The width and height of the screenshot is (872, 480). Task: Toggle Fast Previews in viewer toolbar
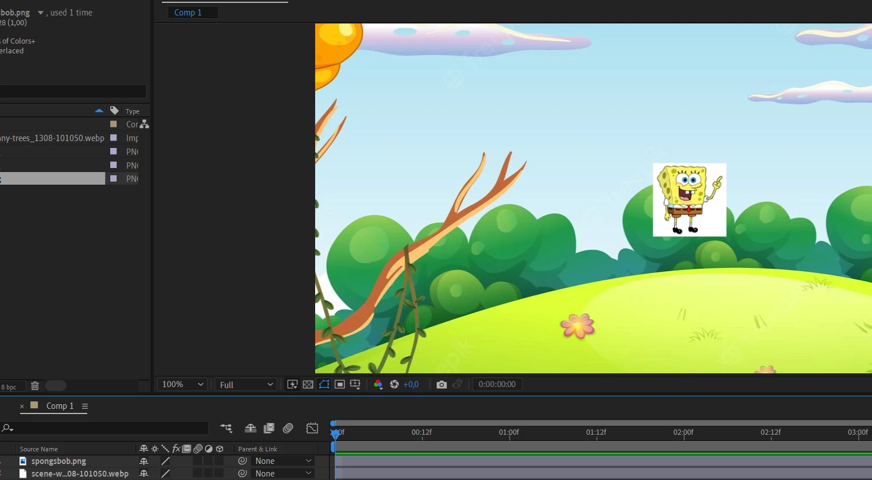pos(292,384)
